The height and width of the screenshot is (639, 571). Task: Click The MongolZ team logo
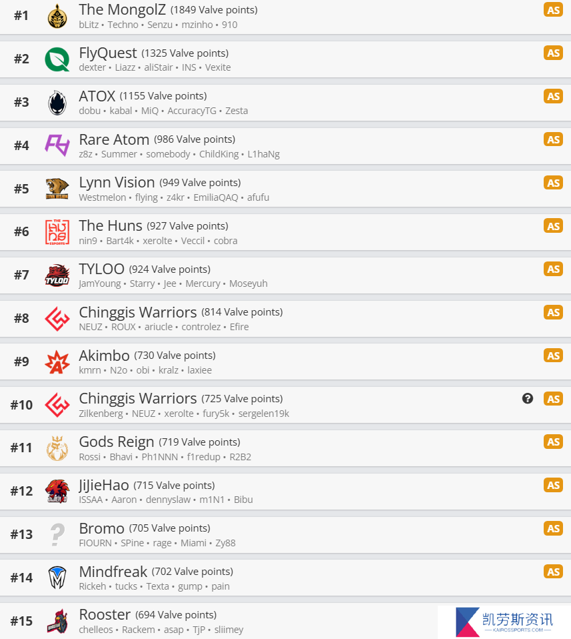[x=57, y=16]
